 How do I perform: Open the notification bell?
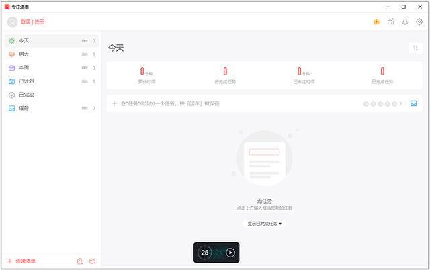click(x=404, y=21)
